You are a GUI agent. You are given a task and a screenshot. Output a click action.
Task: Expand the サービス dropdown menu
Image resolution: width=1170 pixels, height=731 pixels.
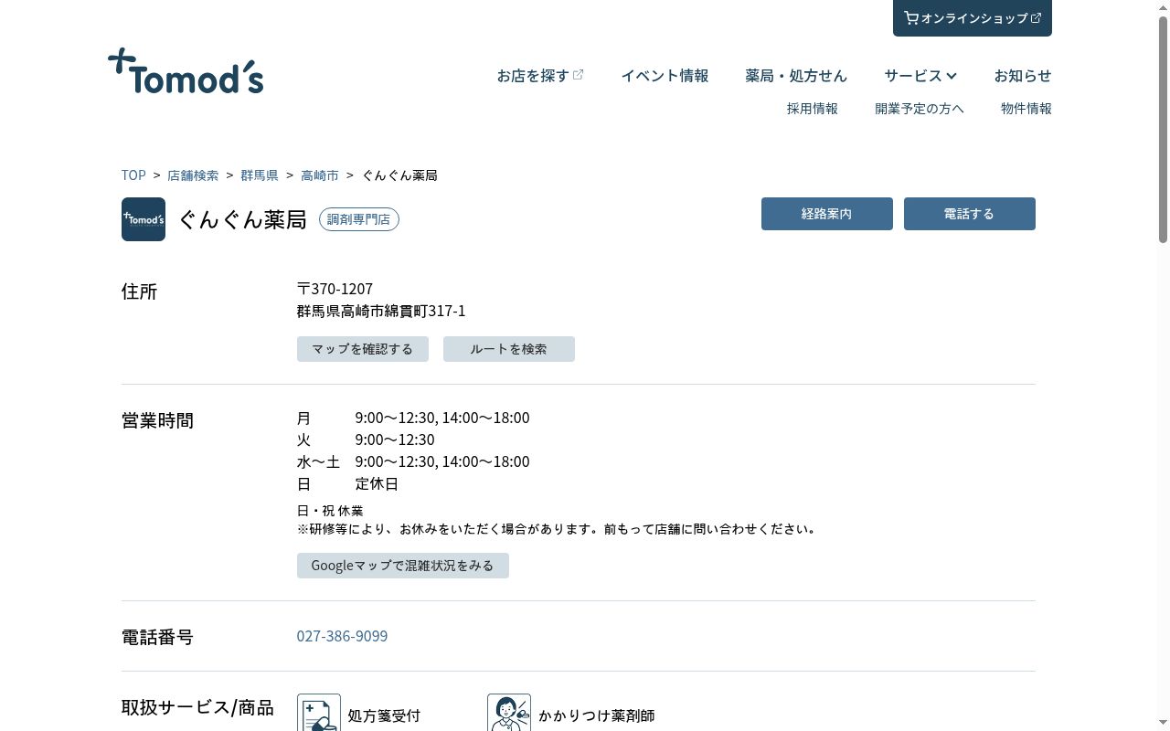point(920,76)
